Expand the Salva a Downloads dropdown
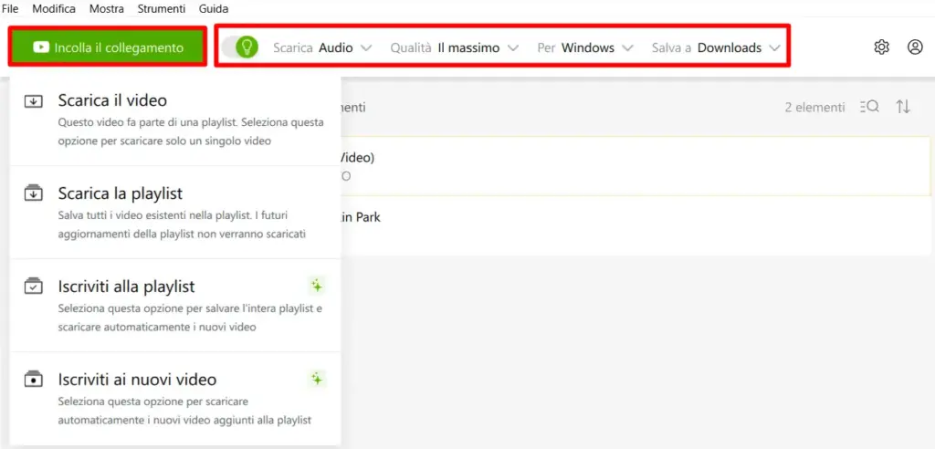 [716, 47]
